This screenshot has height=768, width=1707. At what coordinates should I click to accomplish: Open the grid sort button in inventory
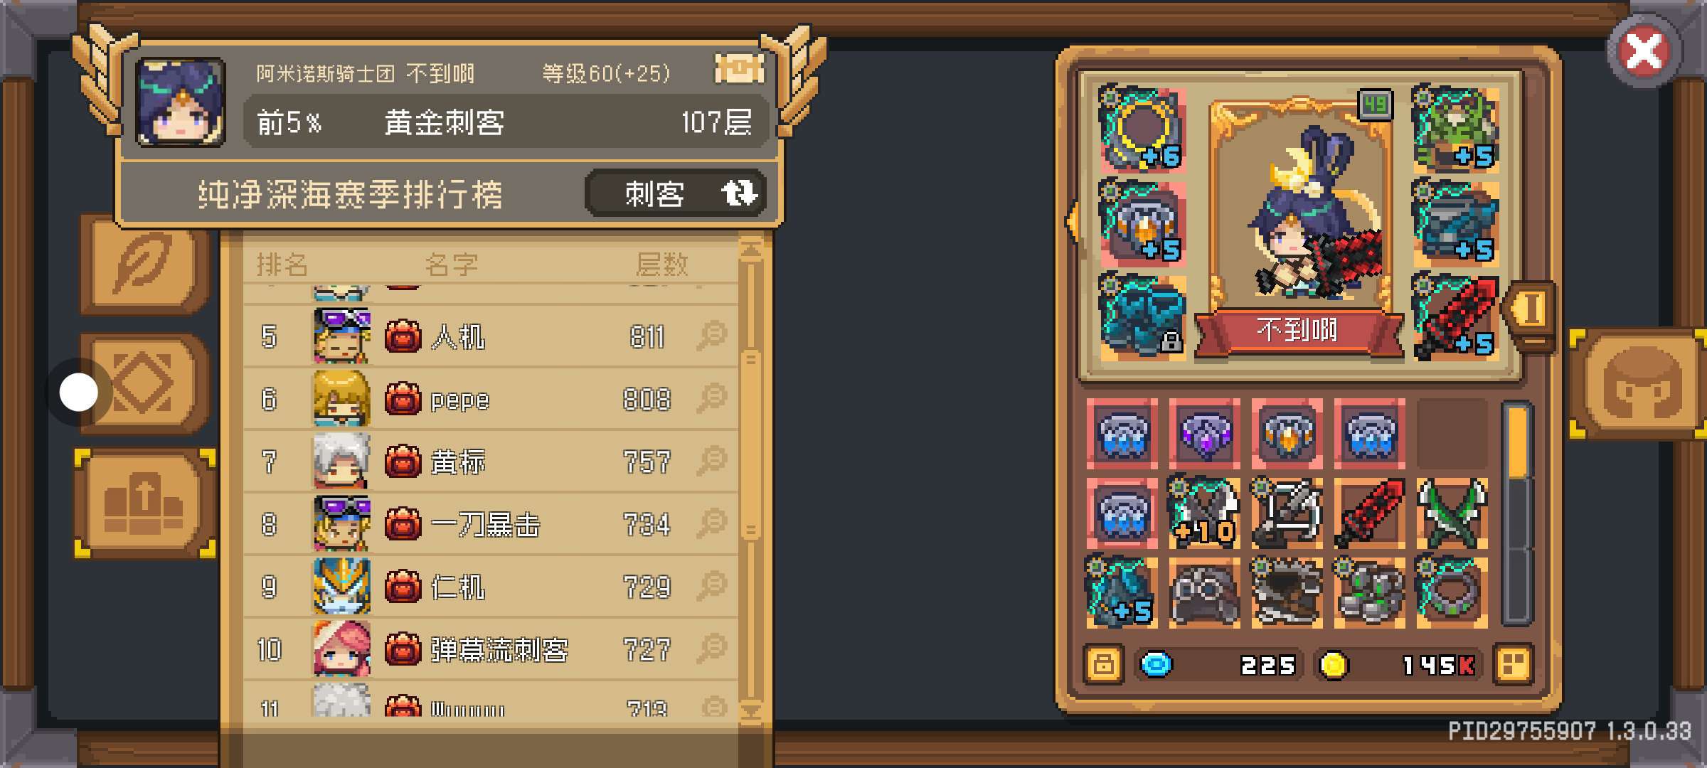1513,665
